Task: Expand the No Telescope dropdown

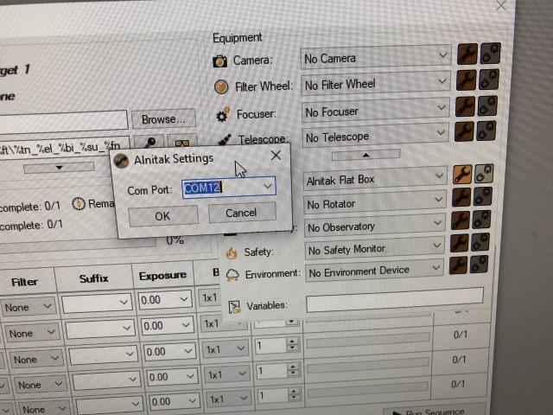Action: click(x=440, y=132)
